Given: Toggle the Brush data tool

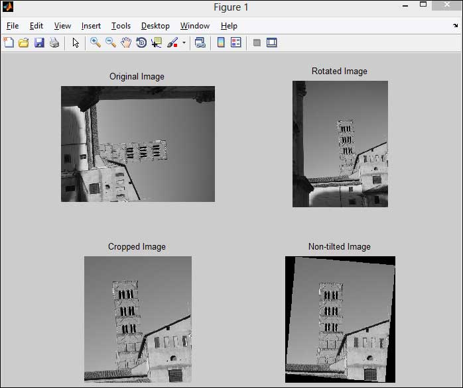Looking at the screenshot, I should point(172,42).
